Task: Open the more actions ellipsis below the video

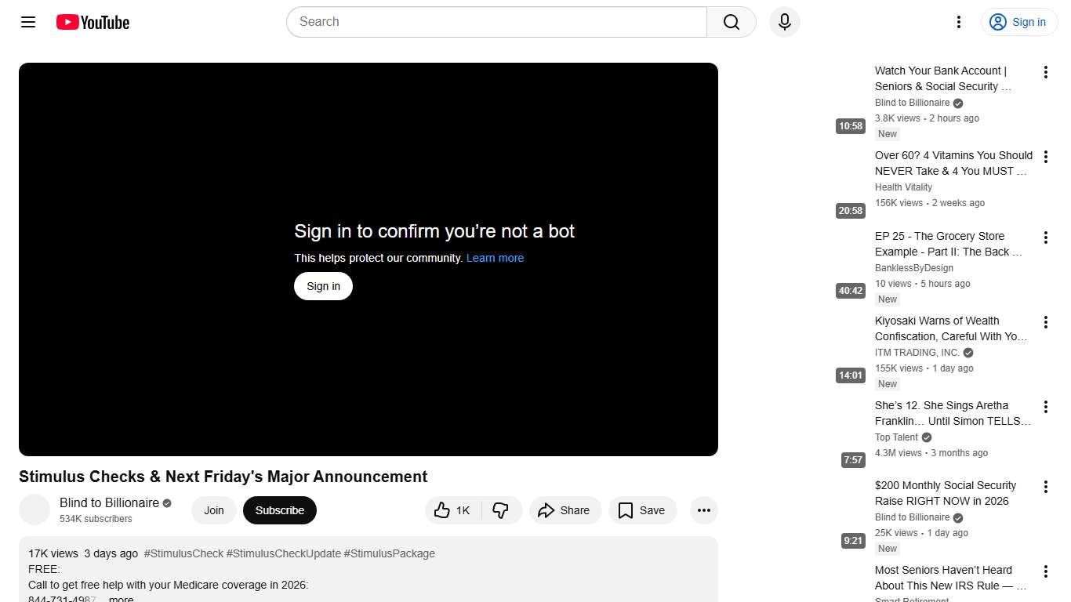Action: [x=703, y=510]
